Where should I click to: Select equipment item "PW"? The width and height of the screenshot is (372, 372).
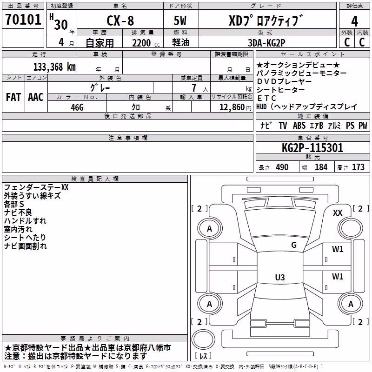[x=363, y=126]
